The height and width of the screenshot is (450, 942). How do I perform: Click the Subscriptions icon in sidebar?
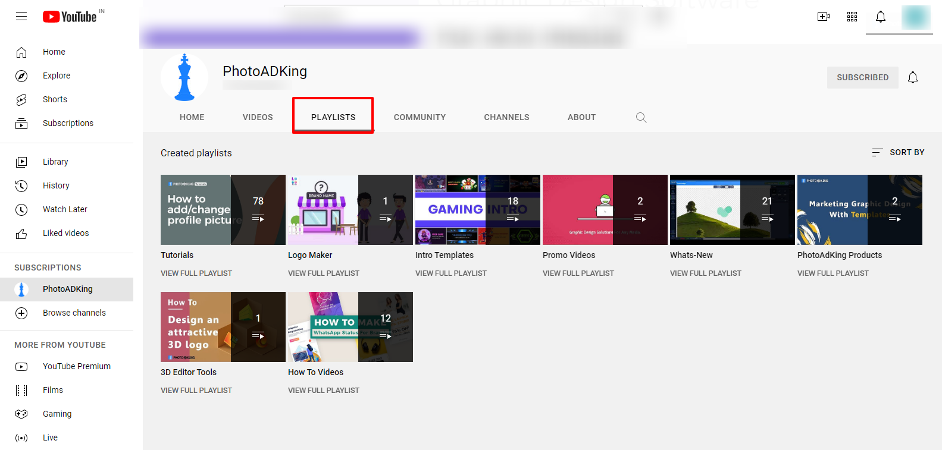21,124
